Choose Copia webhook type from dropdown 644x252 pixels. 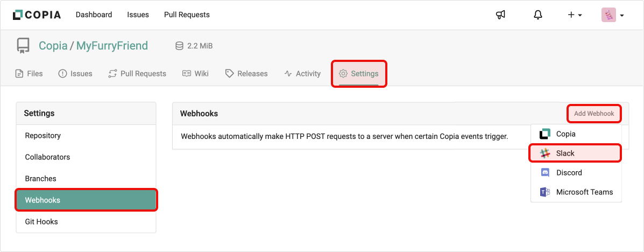(576, 134)
